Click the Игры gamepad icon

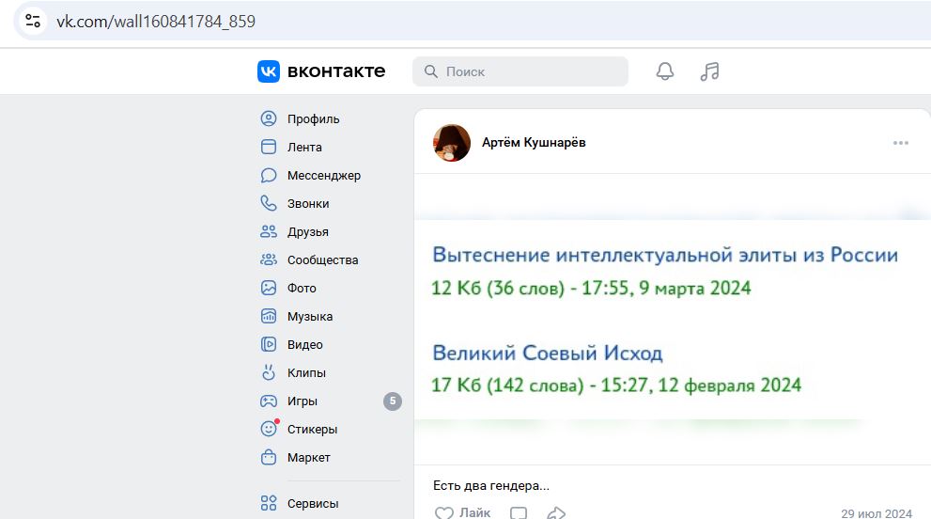269,401
